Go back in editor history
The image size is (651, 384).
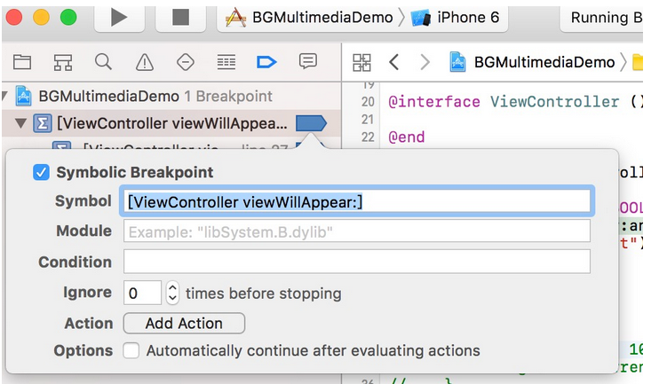point(394,62)
